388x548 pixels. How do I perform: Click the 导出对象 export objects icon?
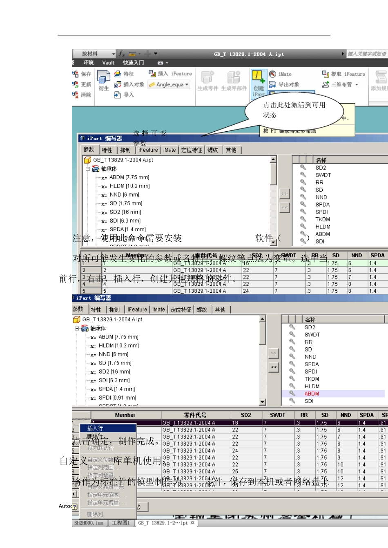272,84
